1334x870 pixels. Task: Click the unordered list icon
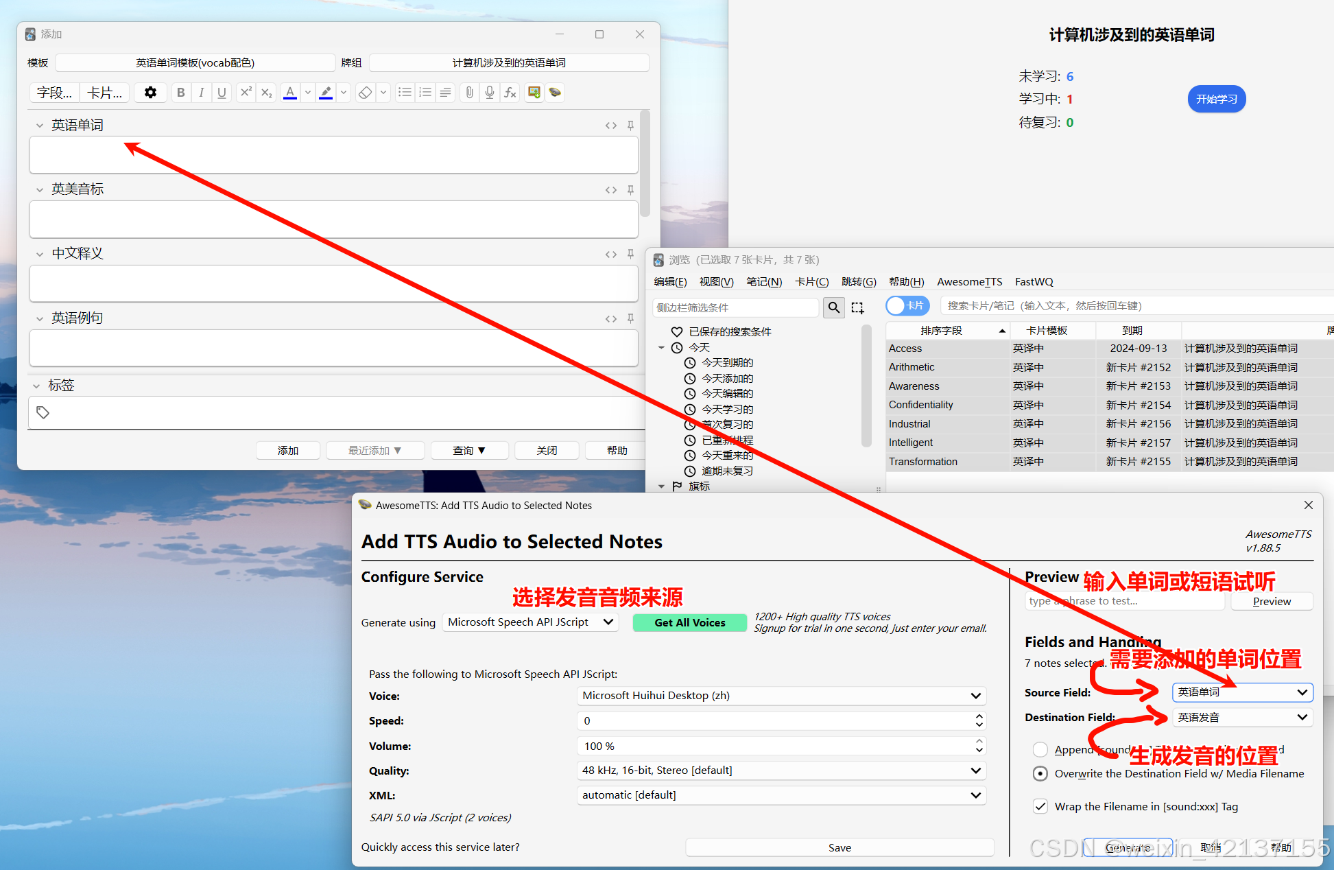pos(405,93)
